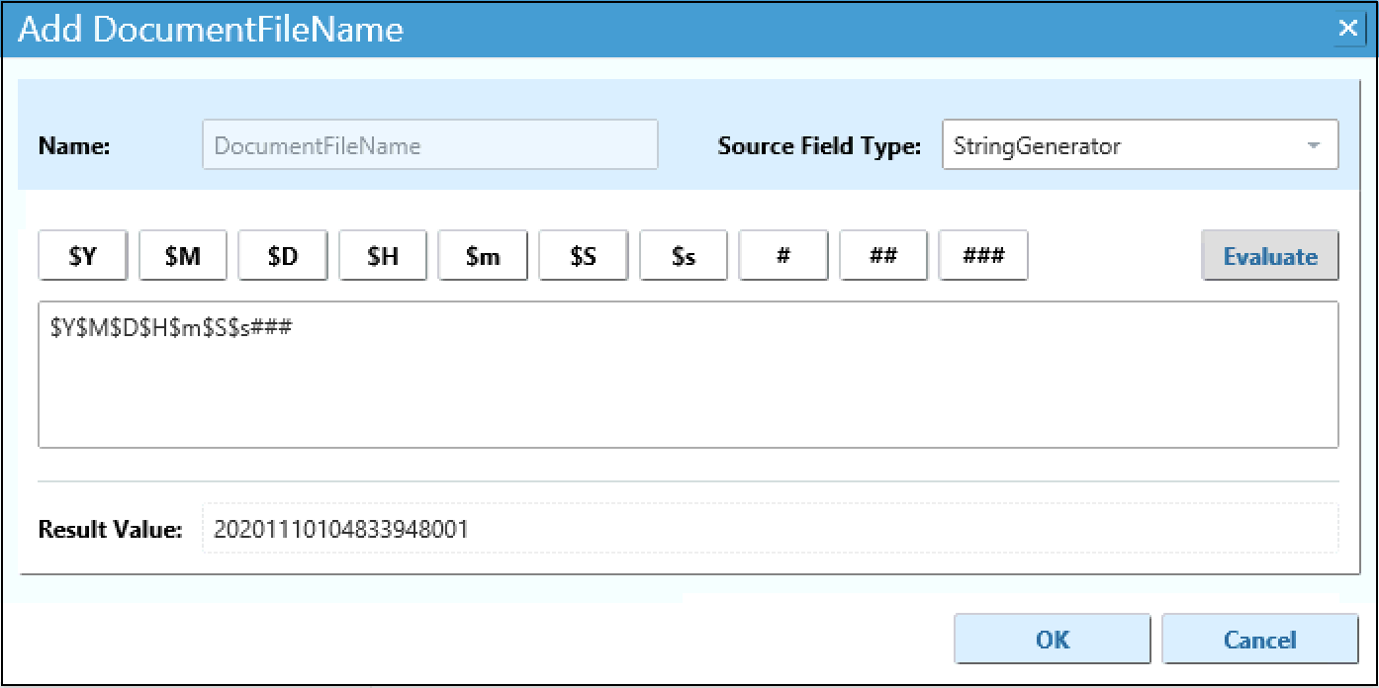Image resolution: width=1379 pixels, height=688 pixels.
Task: Insert the uppercase $S token button
Action: 584,256
